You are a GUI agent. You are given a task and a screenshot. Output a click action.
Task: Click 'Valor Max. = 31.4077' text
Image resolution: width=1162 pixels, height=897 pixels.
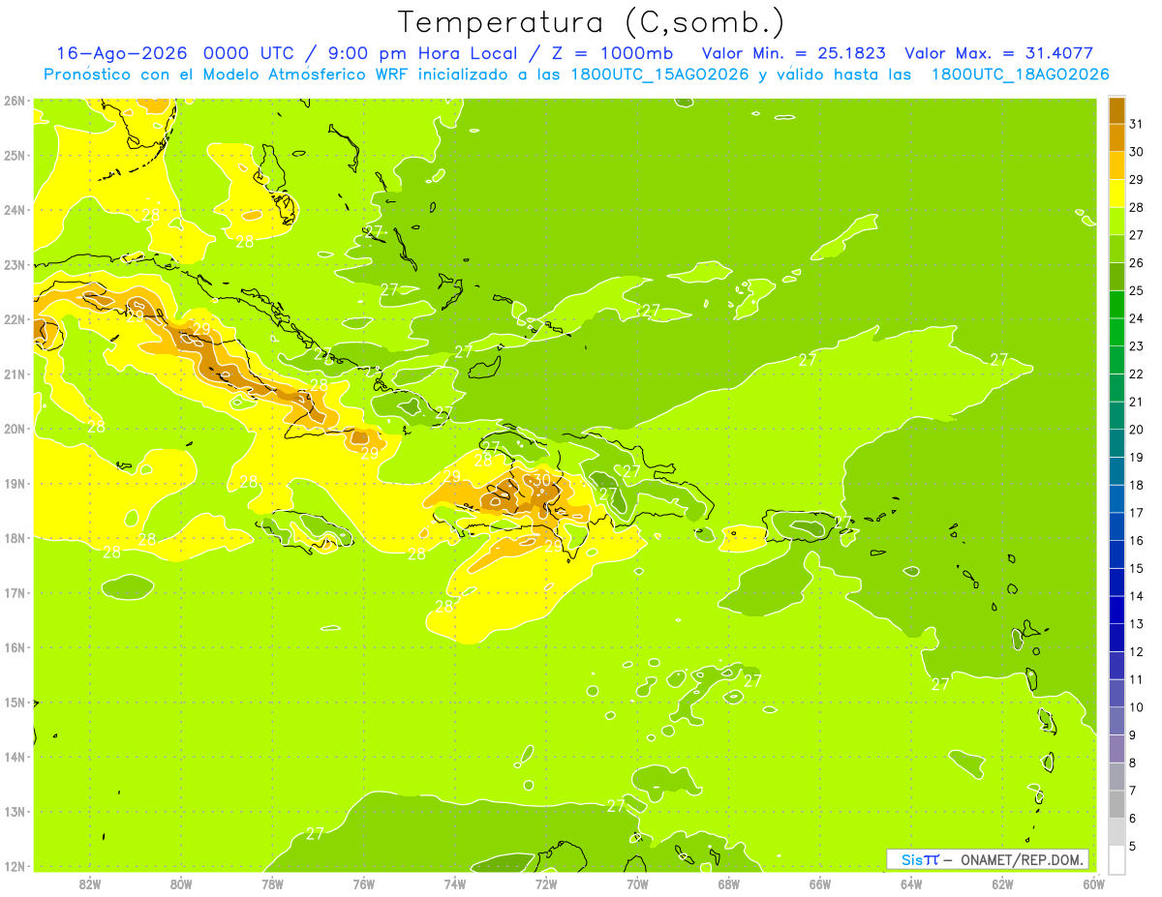coord(999,53)
